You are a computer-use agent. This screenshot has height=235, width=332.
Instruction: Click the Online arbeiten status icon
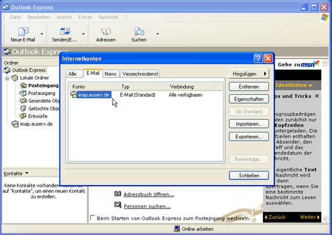click(x=177, y=229)
